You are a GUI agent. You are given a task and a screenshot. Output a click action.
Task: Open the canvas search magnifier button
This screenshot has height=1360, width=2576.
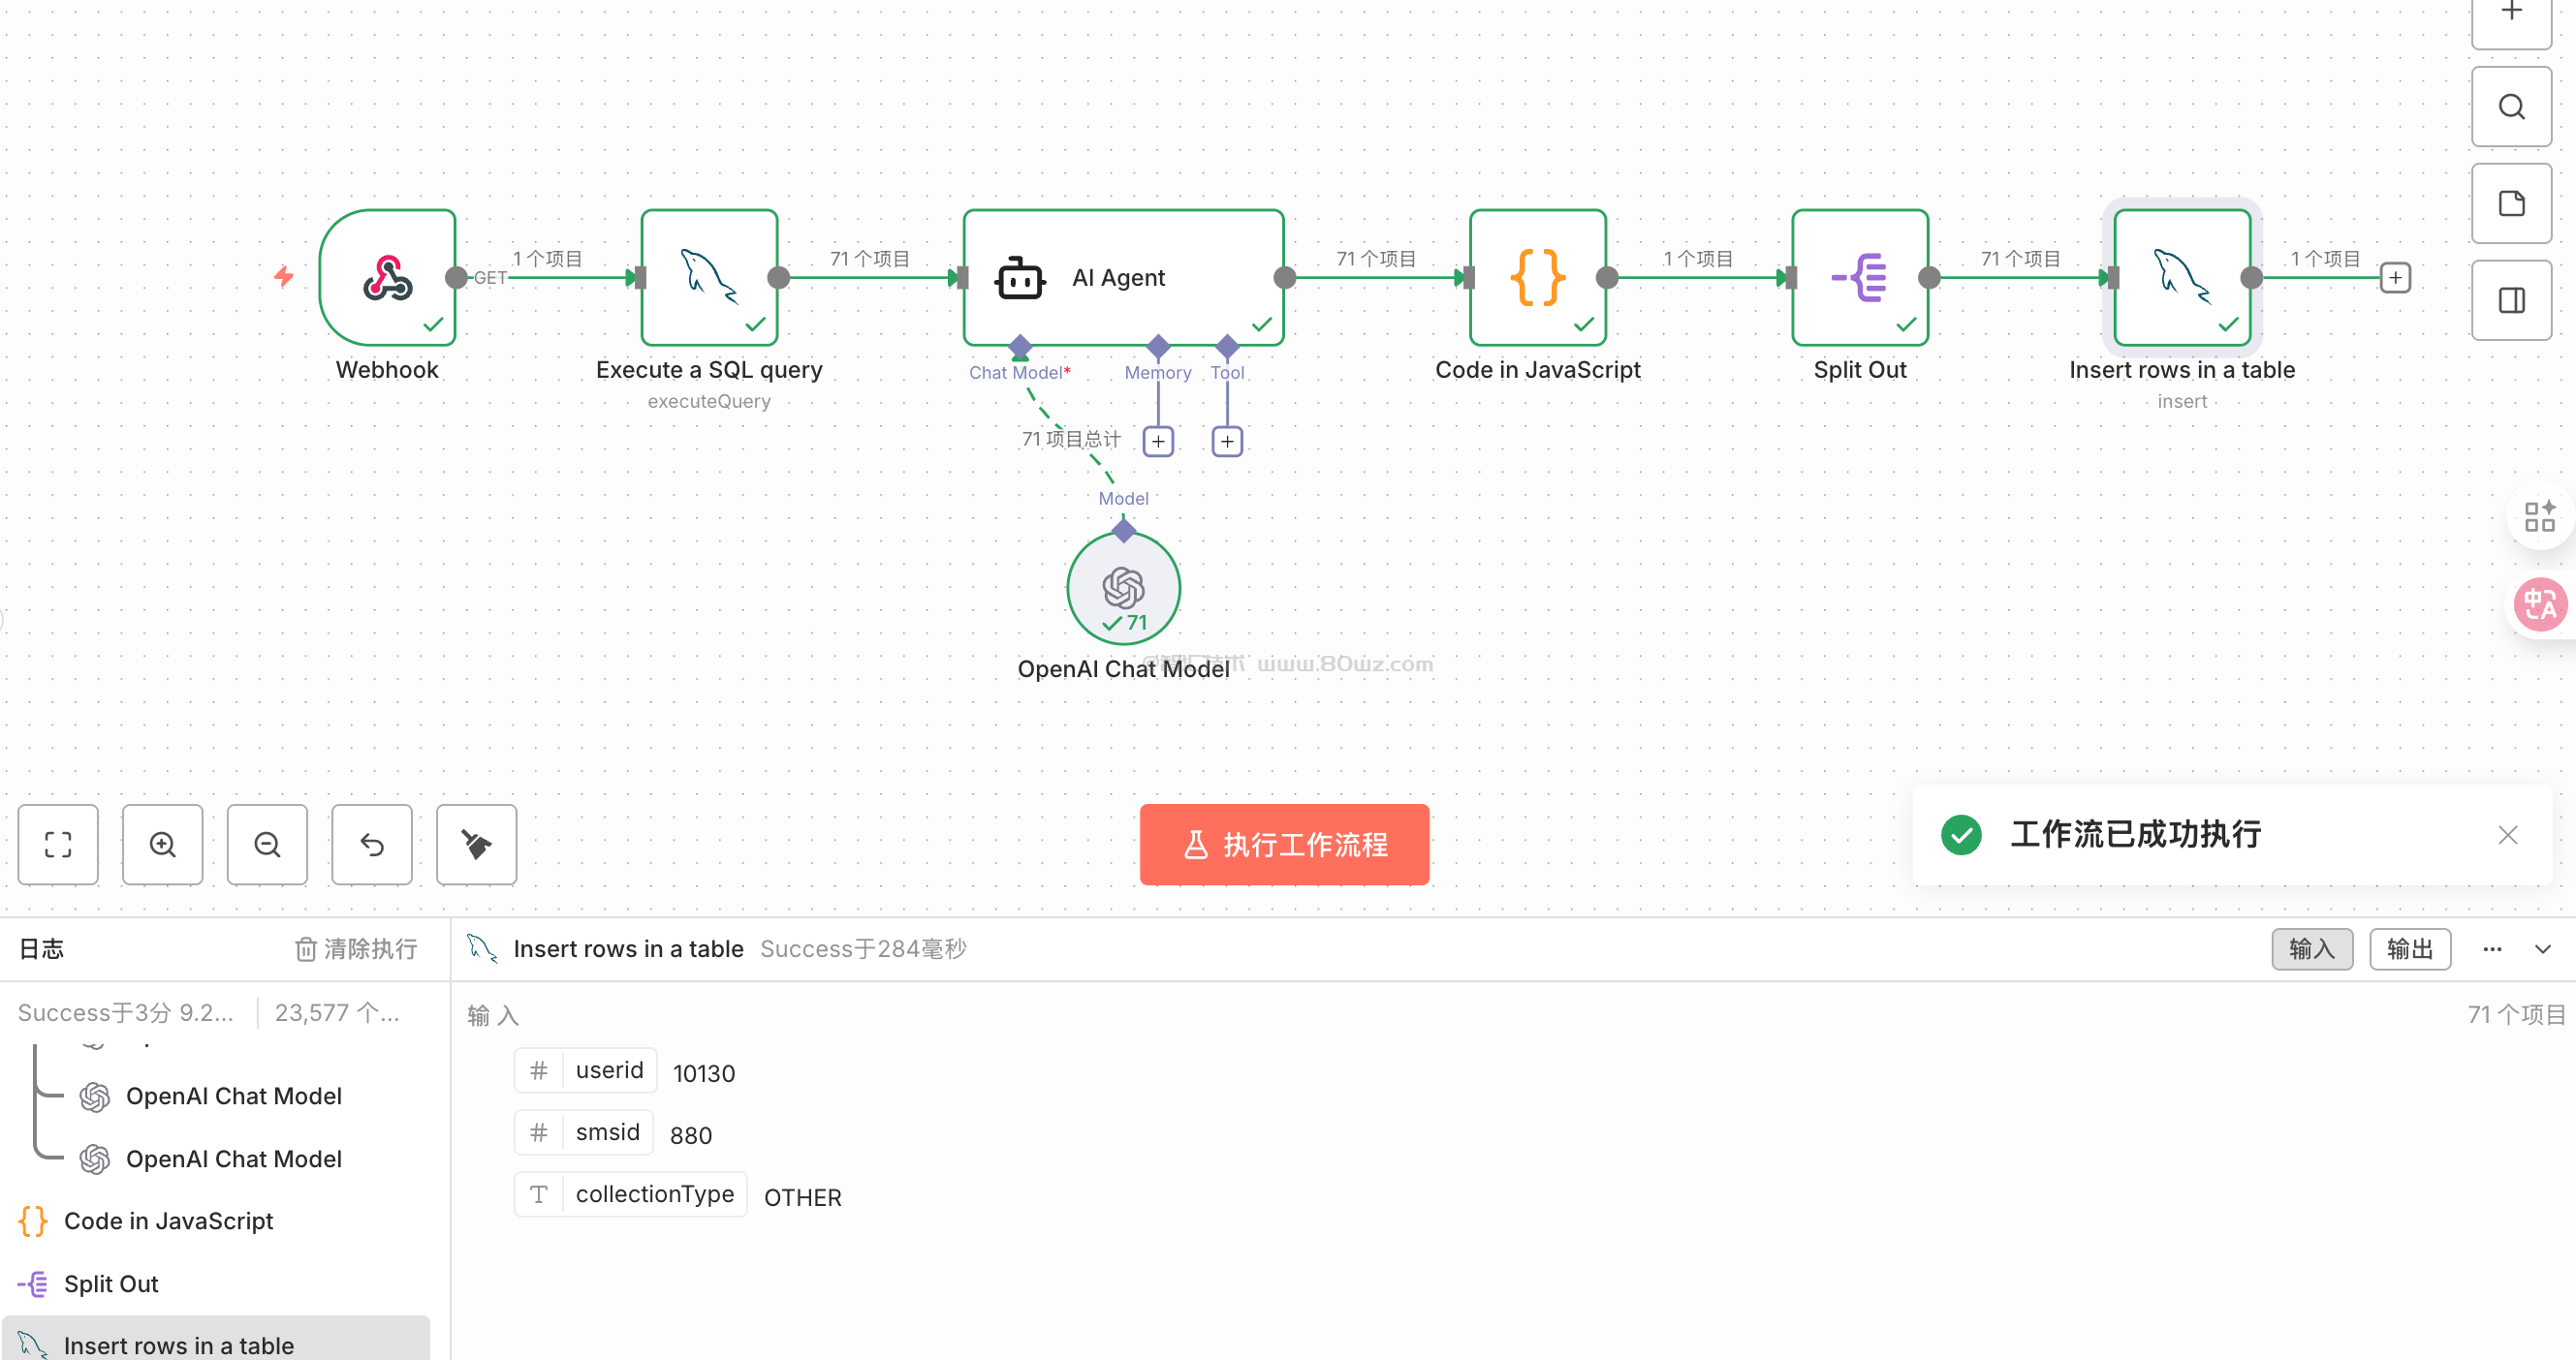2511,107
